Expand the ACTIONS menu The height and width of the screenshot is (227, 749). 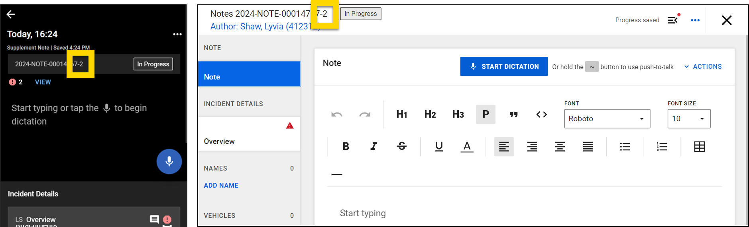703,67
